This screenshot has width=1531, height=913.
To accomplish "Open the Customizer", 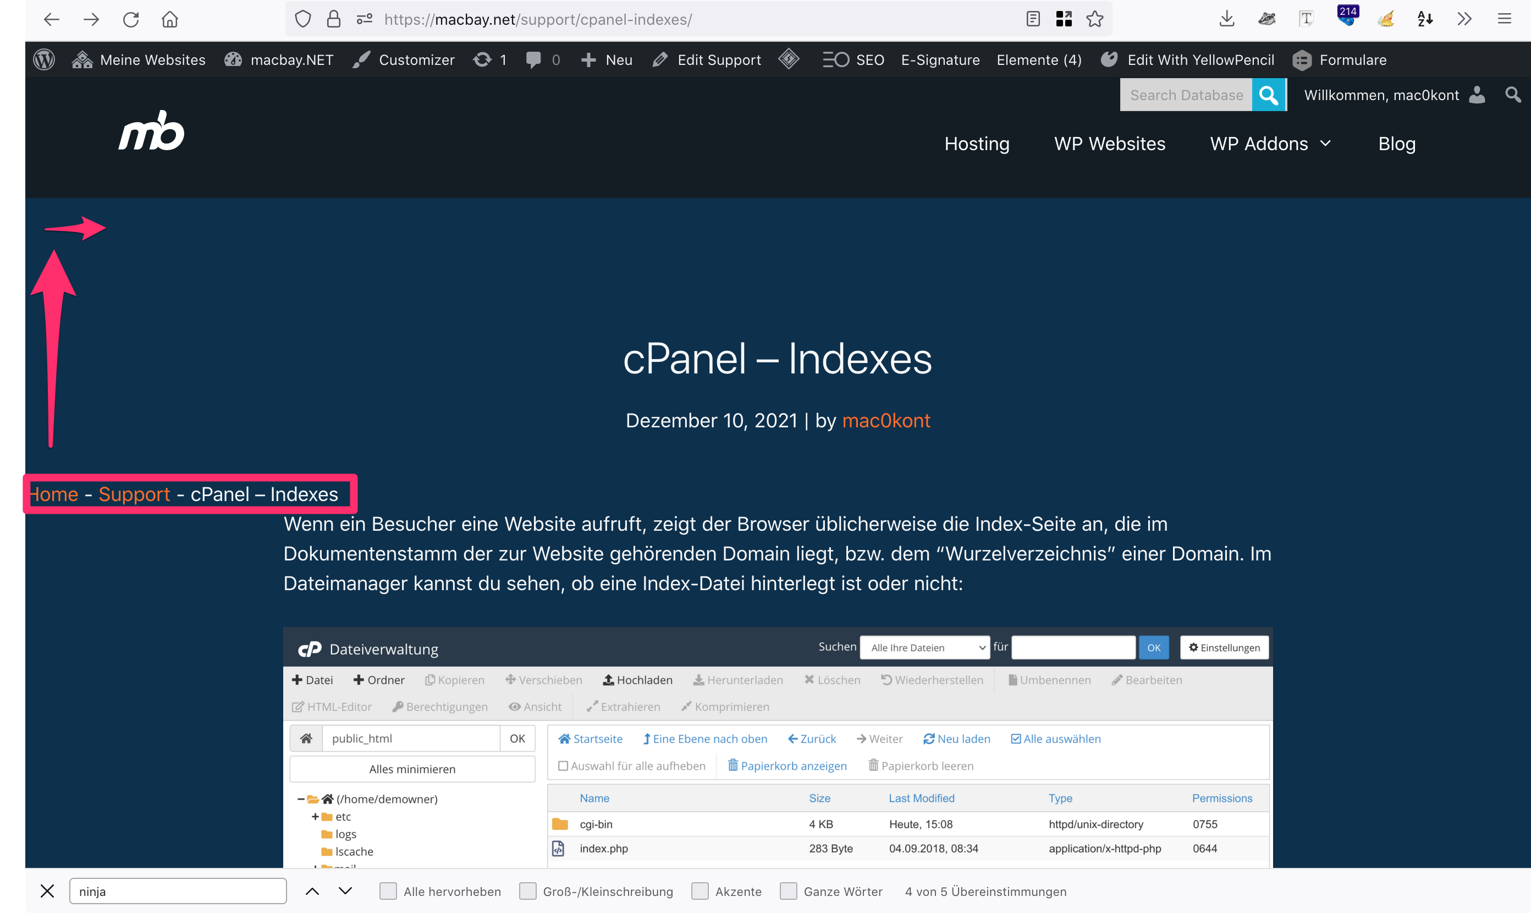I will (404, 60).
